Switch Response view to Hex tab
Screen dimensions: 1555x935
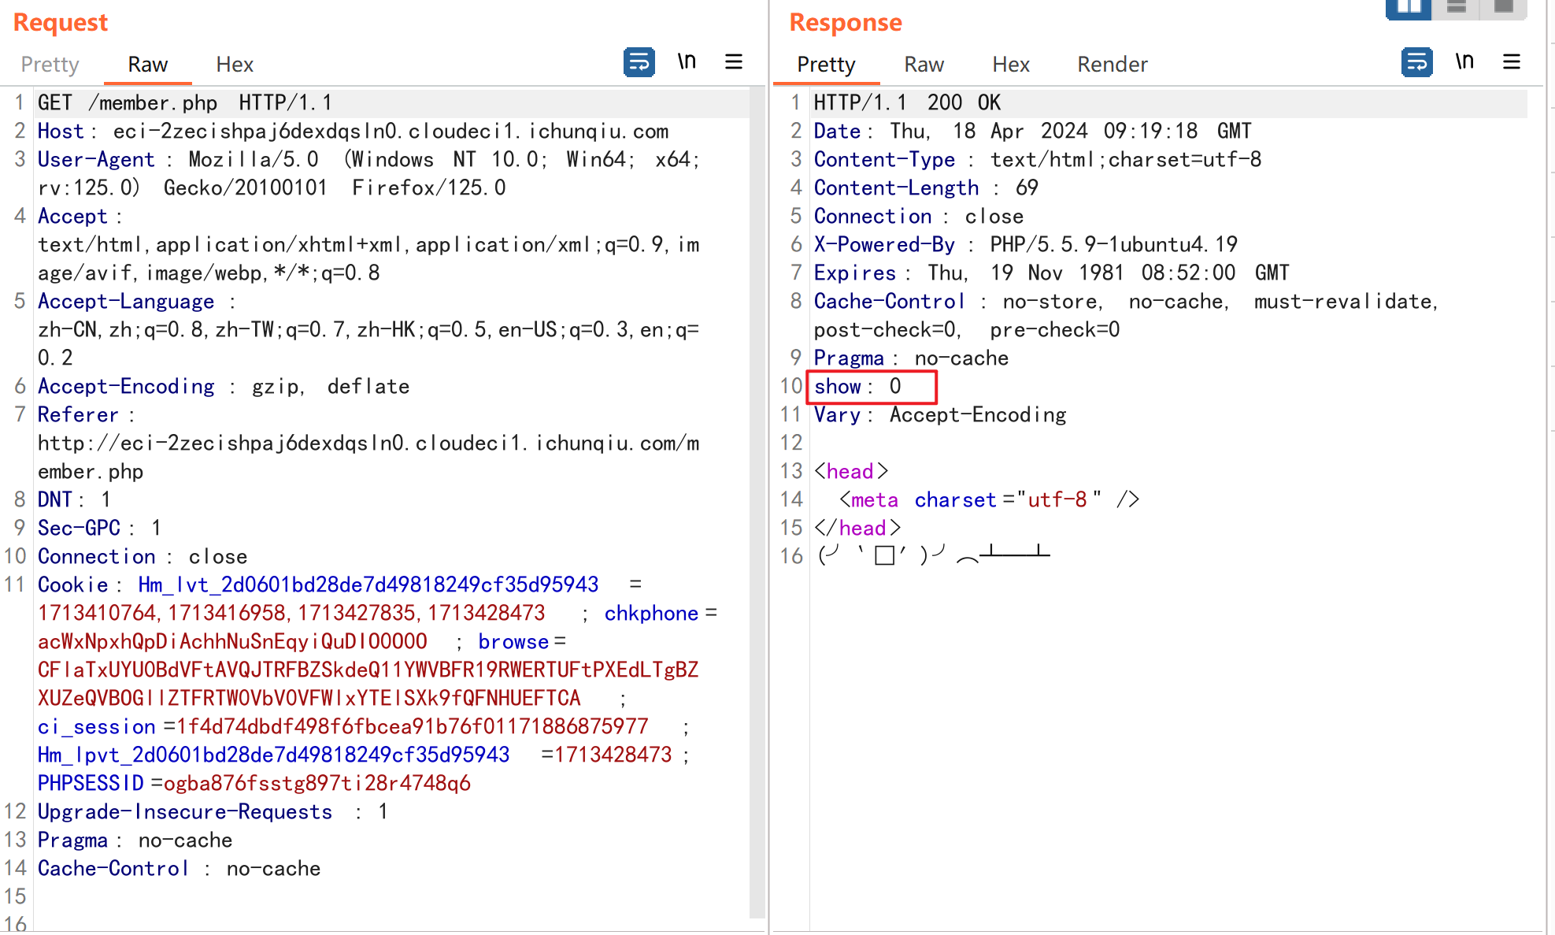tap(1011, 65)
